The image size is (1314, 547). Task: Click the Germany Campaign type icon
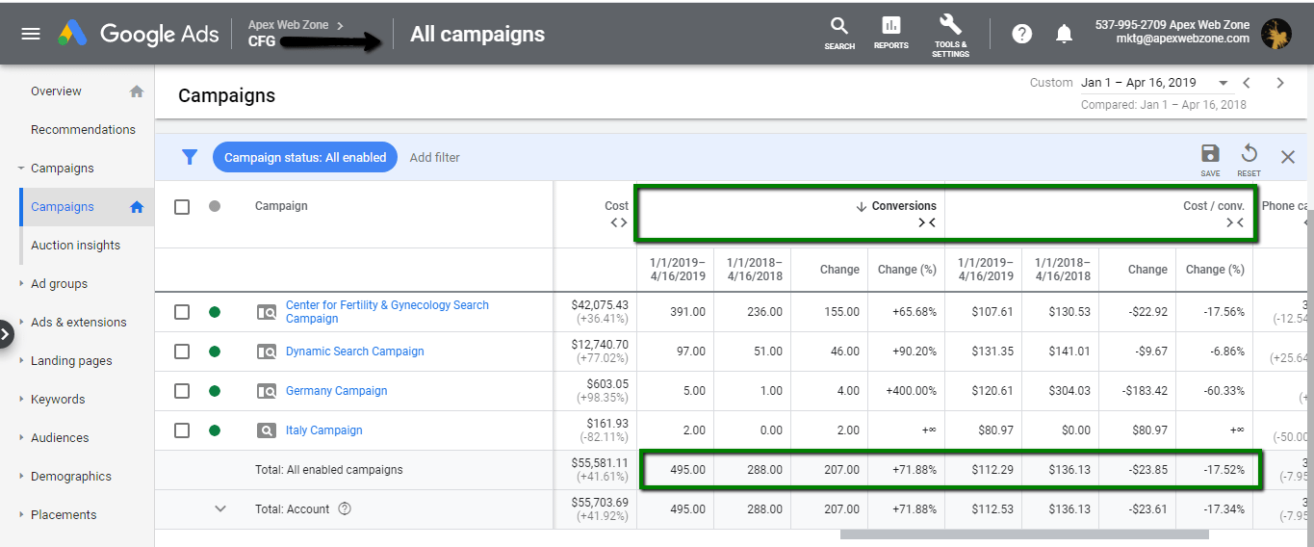pyautogui.click(x=267, y=391)
